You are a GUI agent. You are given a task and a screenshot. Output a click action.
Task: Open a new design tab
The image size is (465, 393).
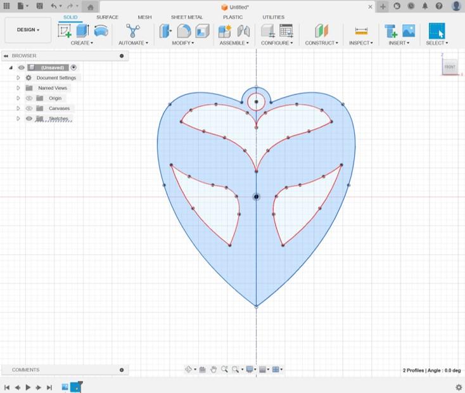point(383,6)
